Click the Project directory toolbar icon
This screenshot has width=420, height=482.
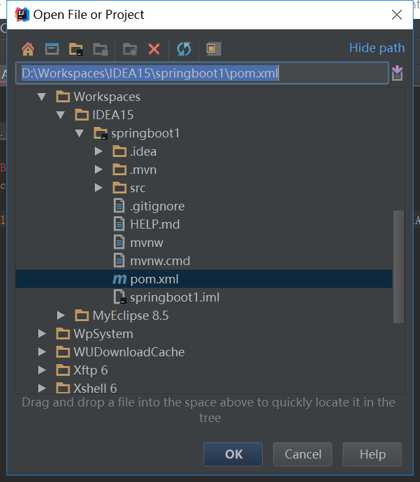(76, 50)
